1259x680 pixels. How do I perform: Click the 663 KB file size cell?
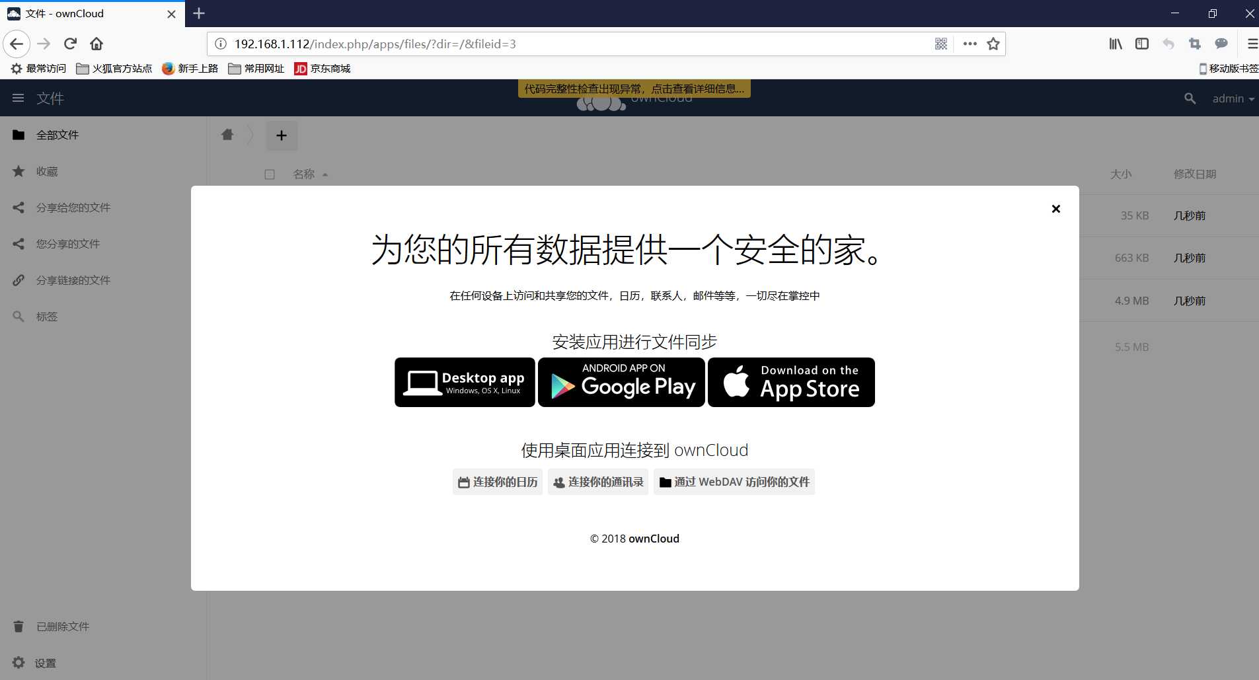[1131, 258]
